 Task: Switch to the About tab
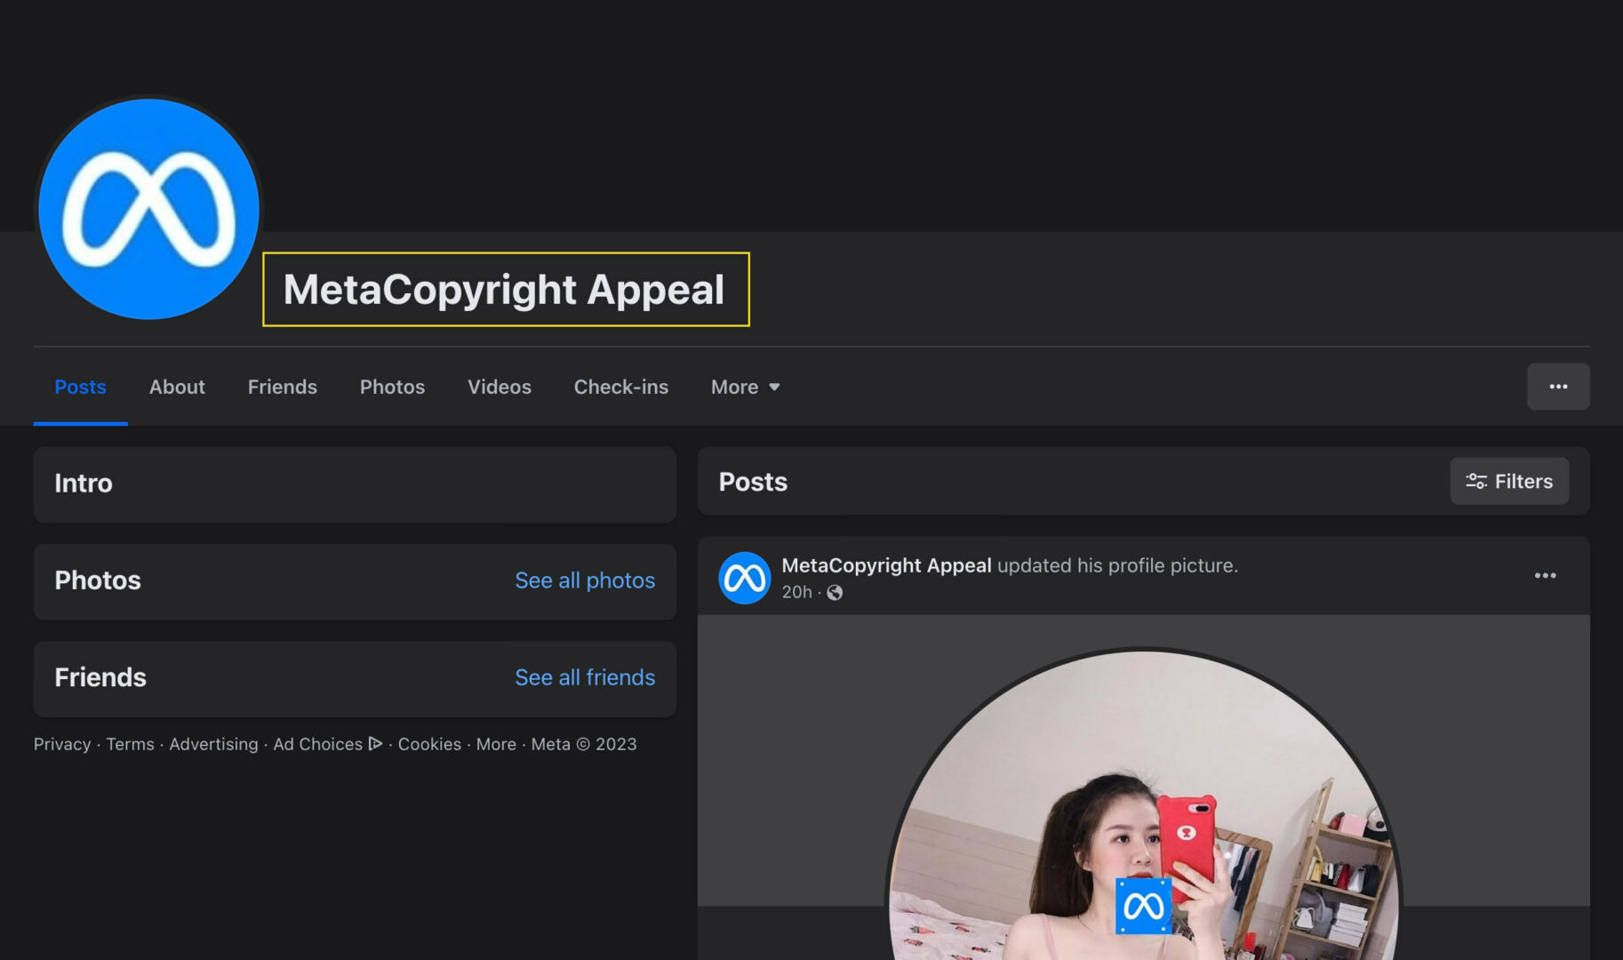(177, 387)
